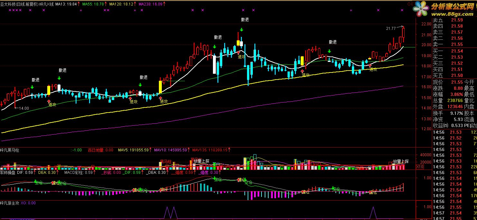Click the 百日地量: 0.00 label

click(100, 150)
